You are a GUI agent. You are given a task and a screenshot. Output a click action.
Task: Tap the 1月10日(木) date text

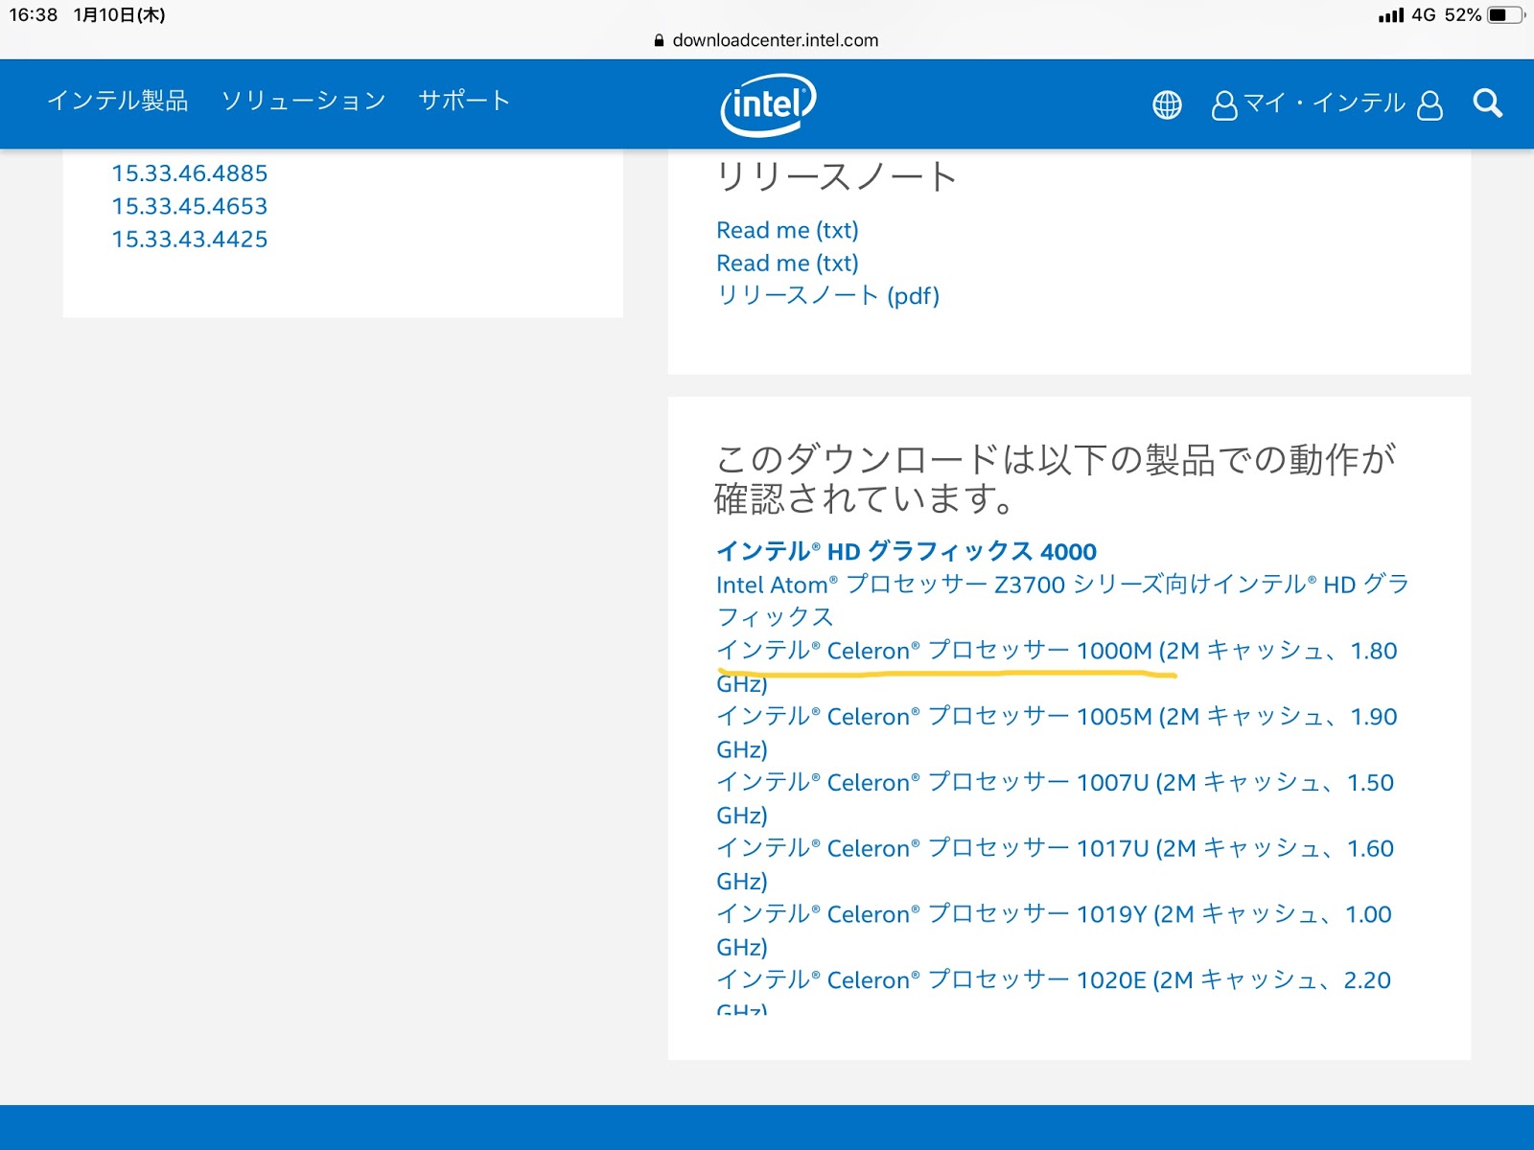pos(120,15)
